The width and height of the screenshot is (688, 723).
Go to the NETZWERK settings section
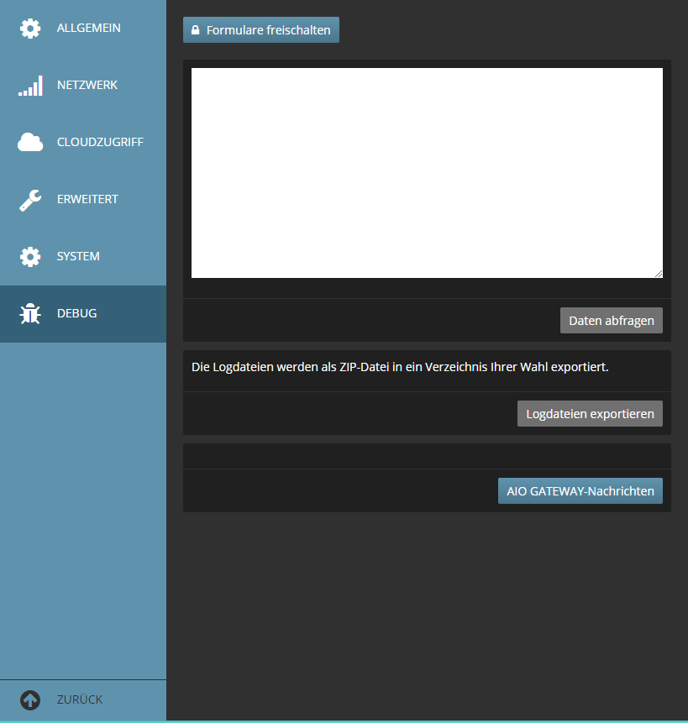pos(87,86)
